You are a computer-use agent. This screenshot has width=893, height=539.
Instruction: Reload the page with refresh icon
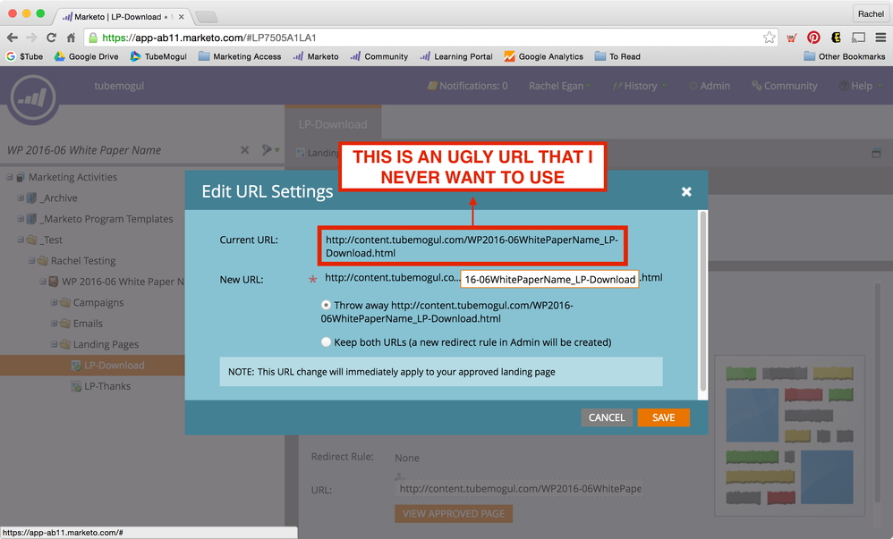click(x=51, y=38)
